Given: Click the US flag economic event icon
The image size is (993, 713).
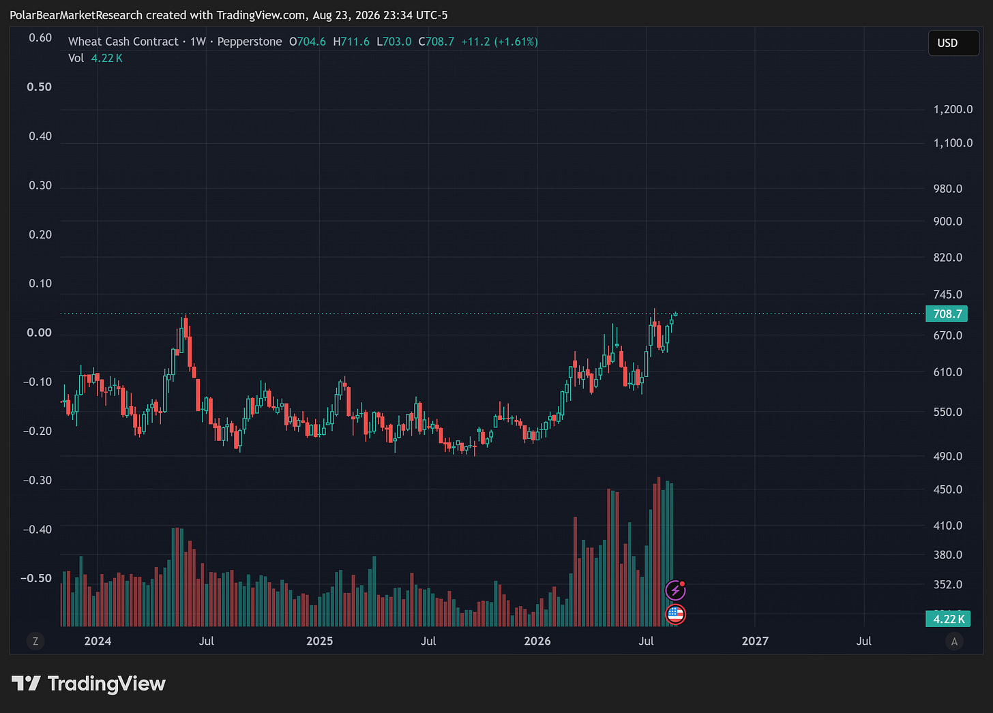Looking at the screenshot, I should coord(675,614).
